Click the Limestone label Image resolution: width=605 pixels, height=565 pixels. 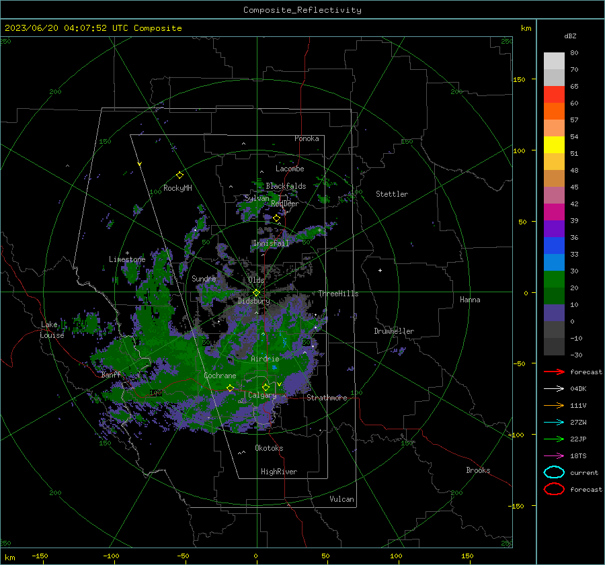(127, 259)
